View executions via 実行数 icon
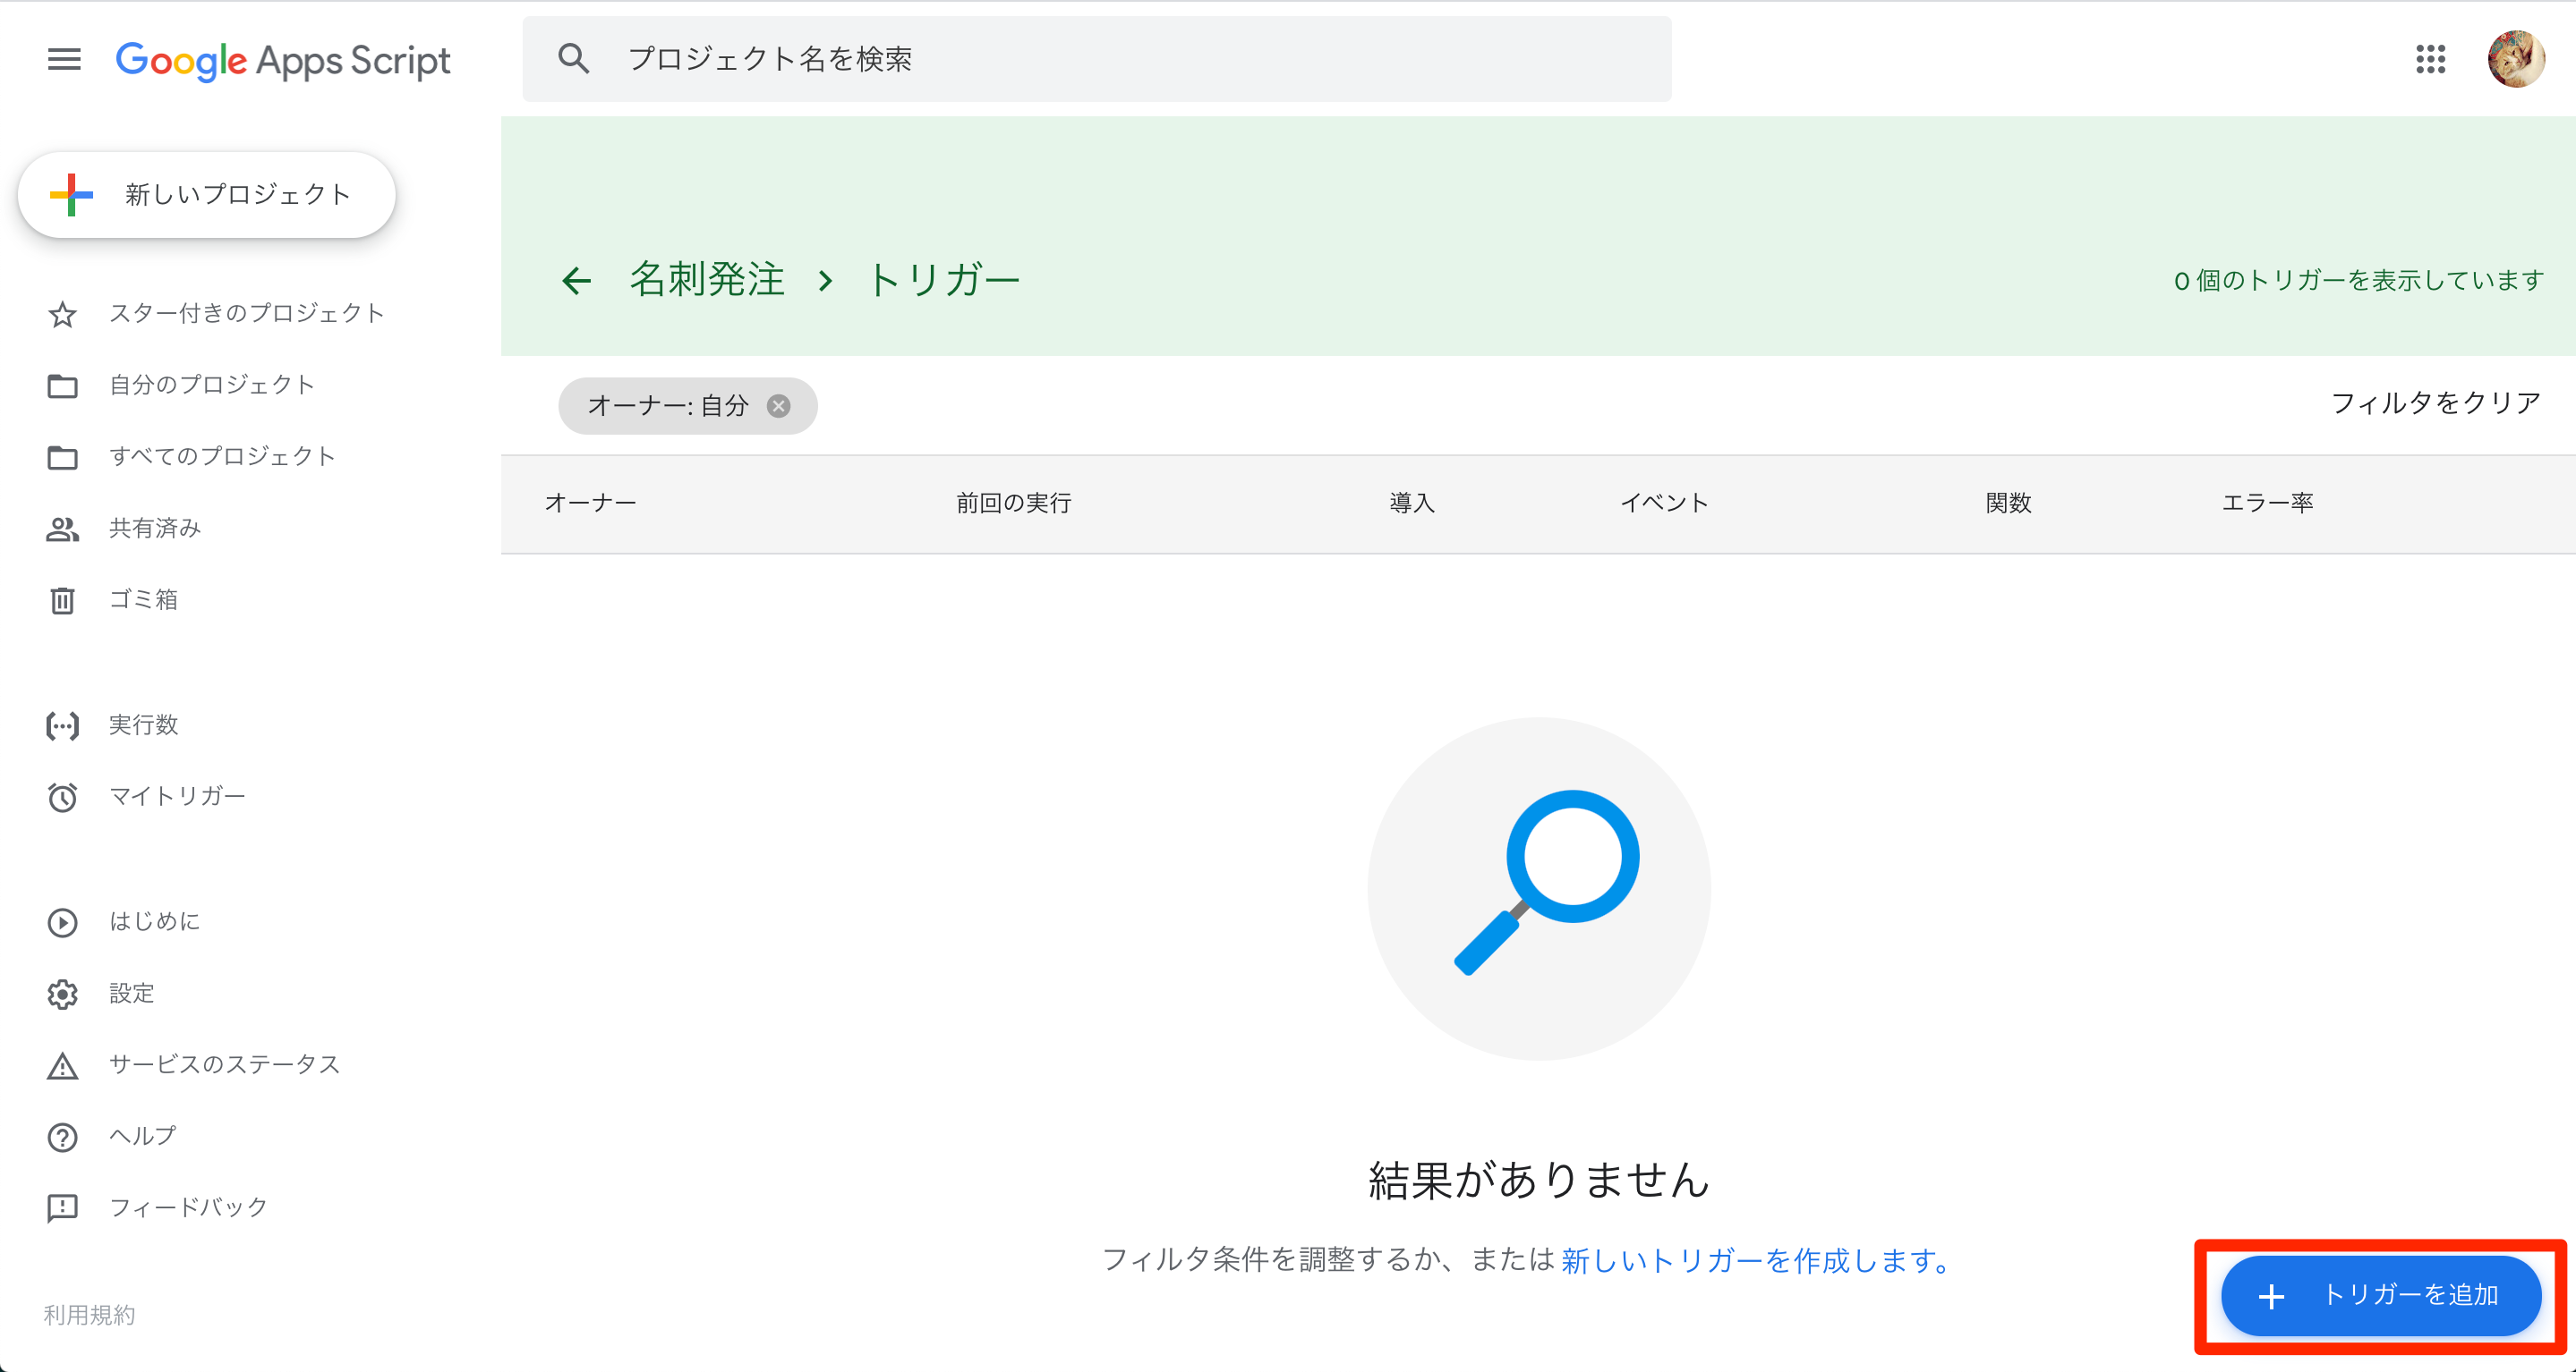The height and width of the screenshot is (1372, 2576). [62, 724]
